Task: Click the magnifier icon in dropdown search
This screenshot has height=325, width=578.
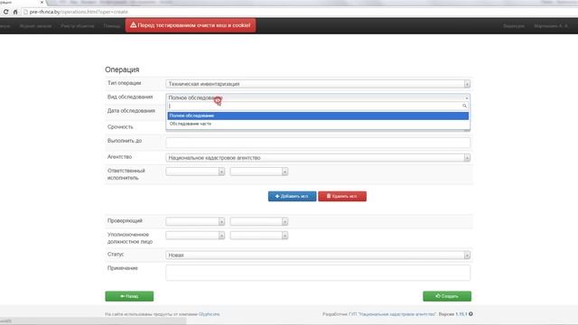Action: (x=464, y=106)
